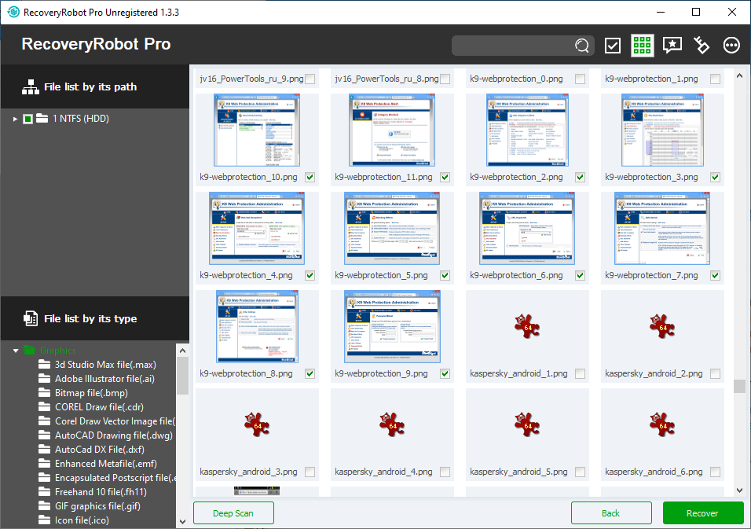Click the Deep Scan button
751x529 pixels.
pyautogui.click(x=233, y=513)
